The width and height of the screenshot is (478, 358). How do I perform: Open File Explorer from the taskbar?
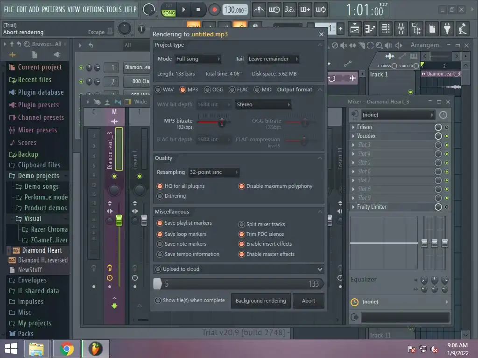click(36, 349)
